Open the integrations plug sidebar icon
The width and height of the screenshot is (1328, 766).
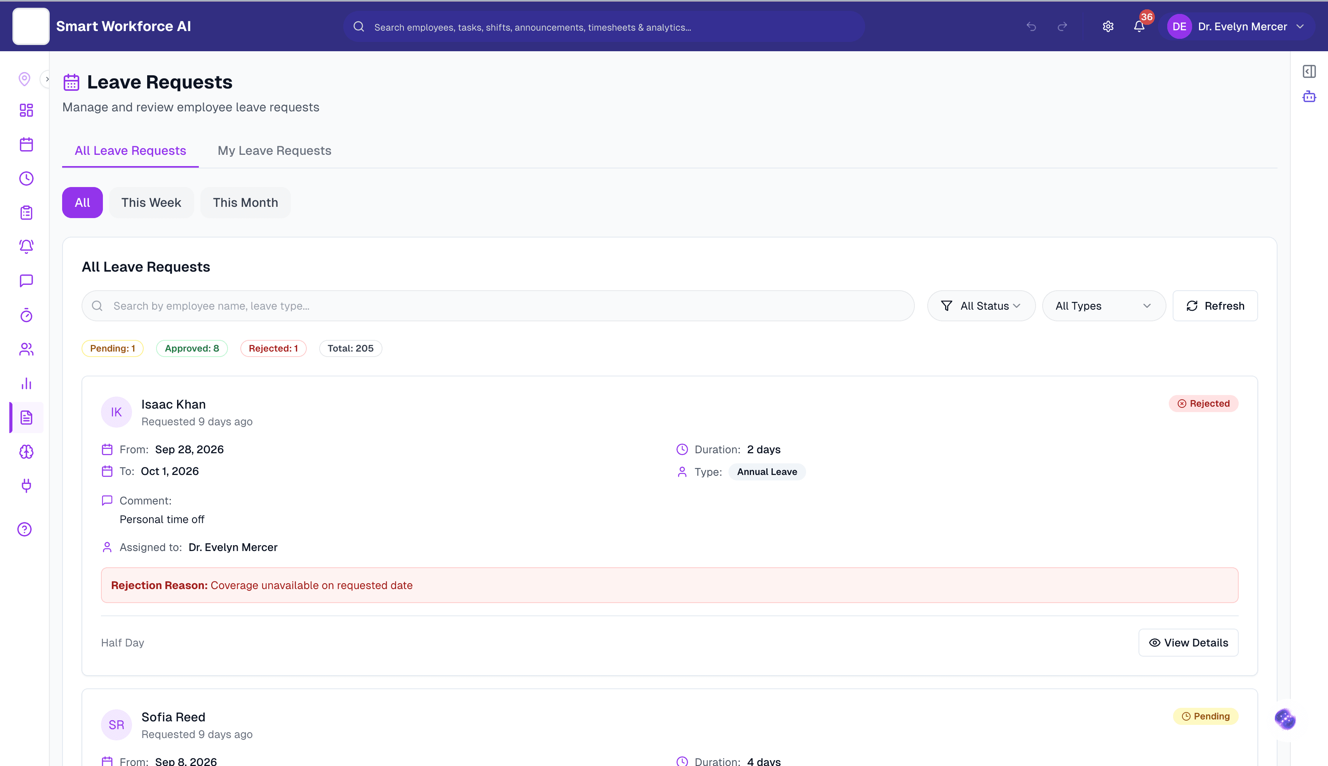pyautogui.click(x=26, y=485)
